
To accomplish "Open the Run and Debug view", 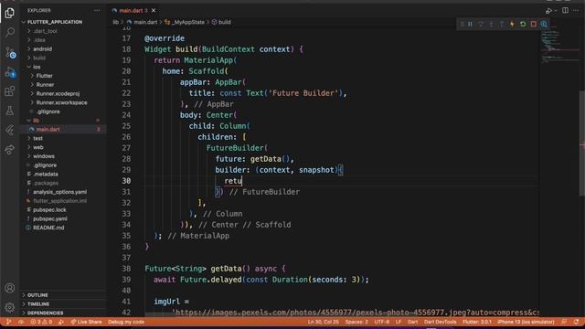I will point(10,72).
